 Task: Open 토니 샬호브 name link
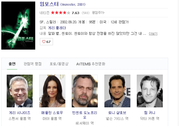point(117,113)
